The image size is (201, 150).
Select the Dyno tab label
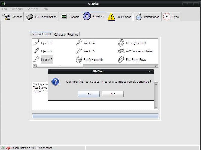[x=175, y=17]
